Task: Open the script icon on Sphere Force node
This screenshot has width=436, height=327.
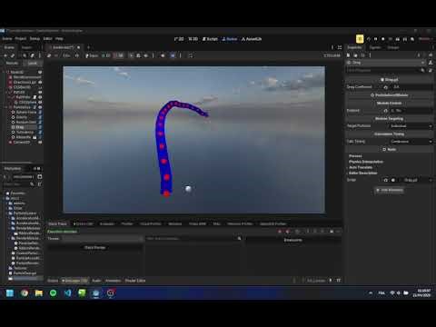Action: 40,112
